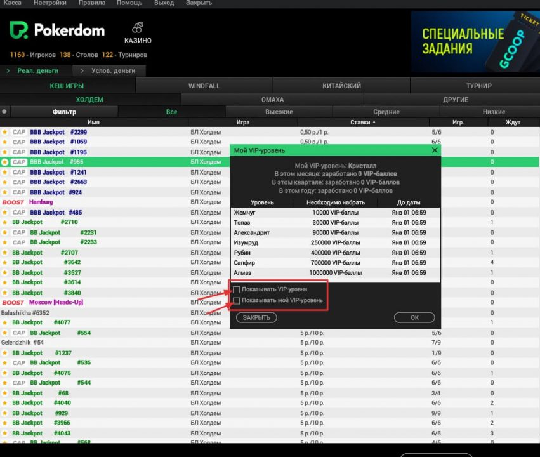Viewport: 540px width, 457px height.
Task: Close the Мой VIP-уровень dialog with X
Action: coord(434,150)
